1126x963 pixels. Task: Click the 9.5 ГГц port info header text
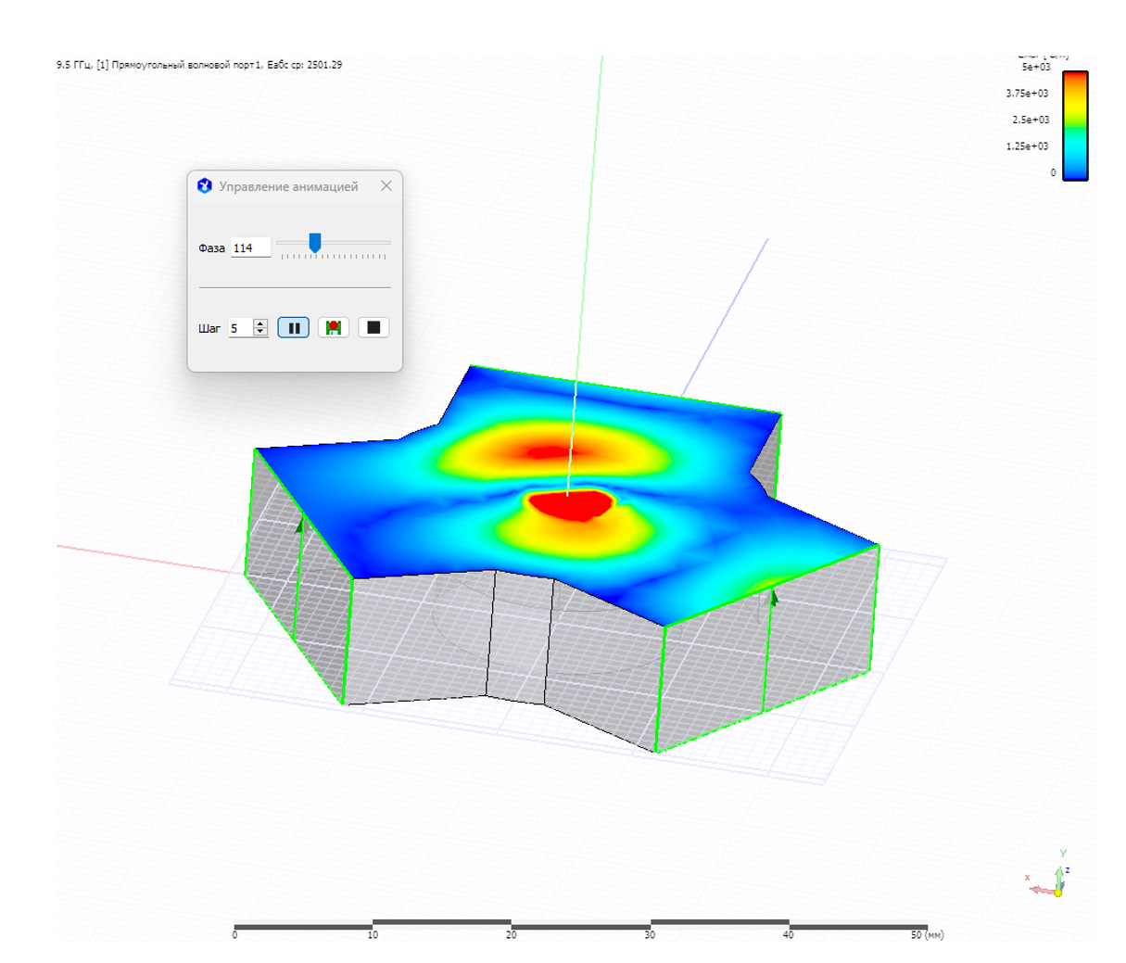tap(199, 65)
